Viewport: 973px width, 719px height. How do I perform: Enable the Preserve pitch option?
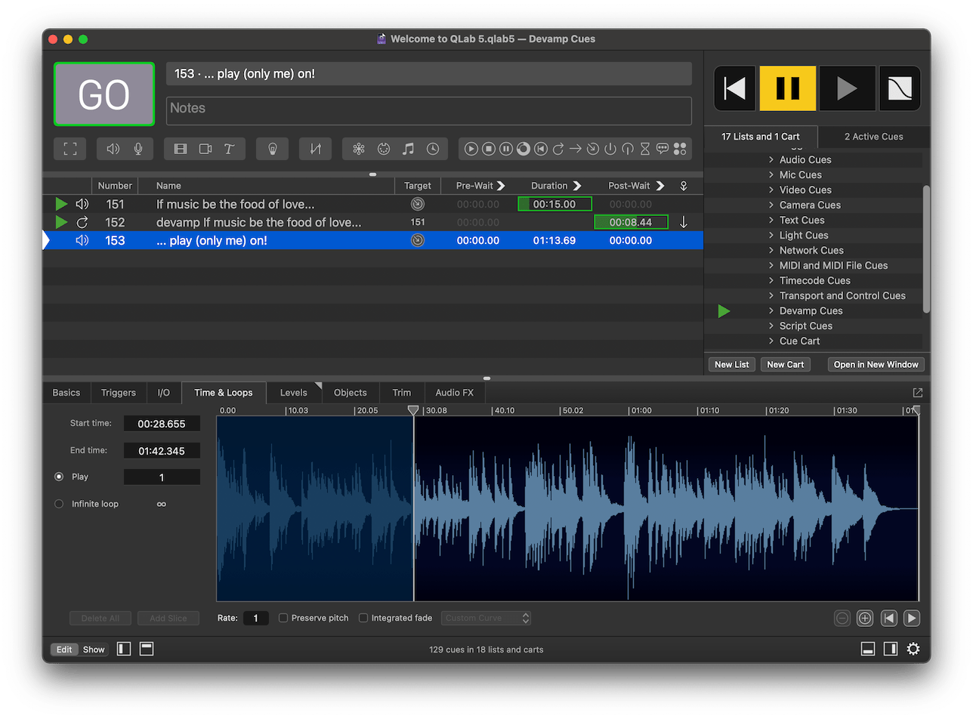(x=283, y=618)
